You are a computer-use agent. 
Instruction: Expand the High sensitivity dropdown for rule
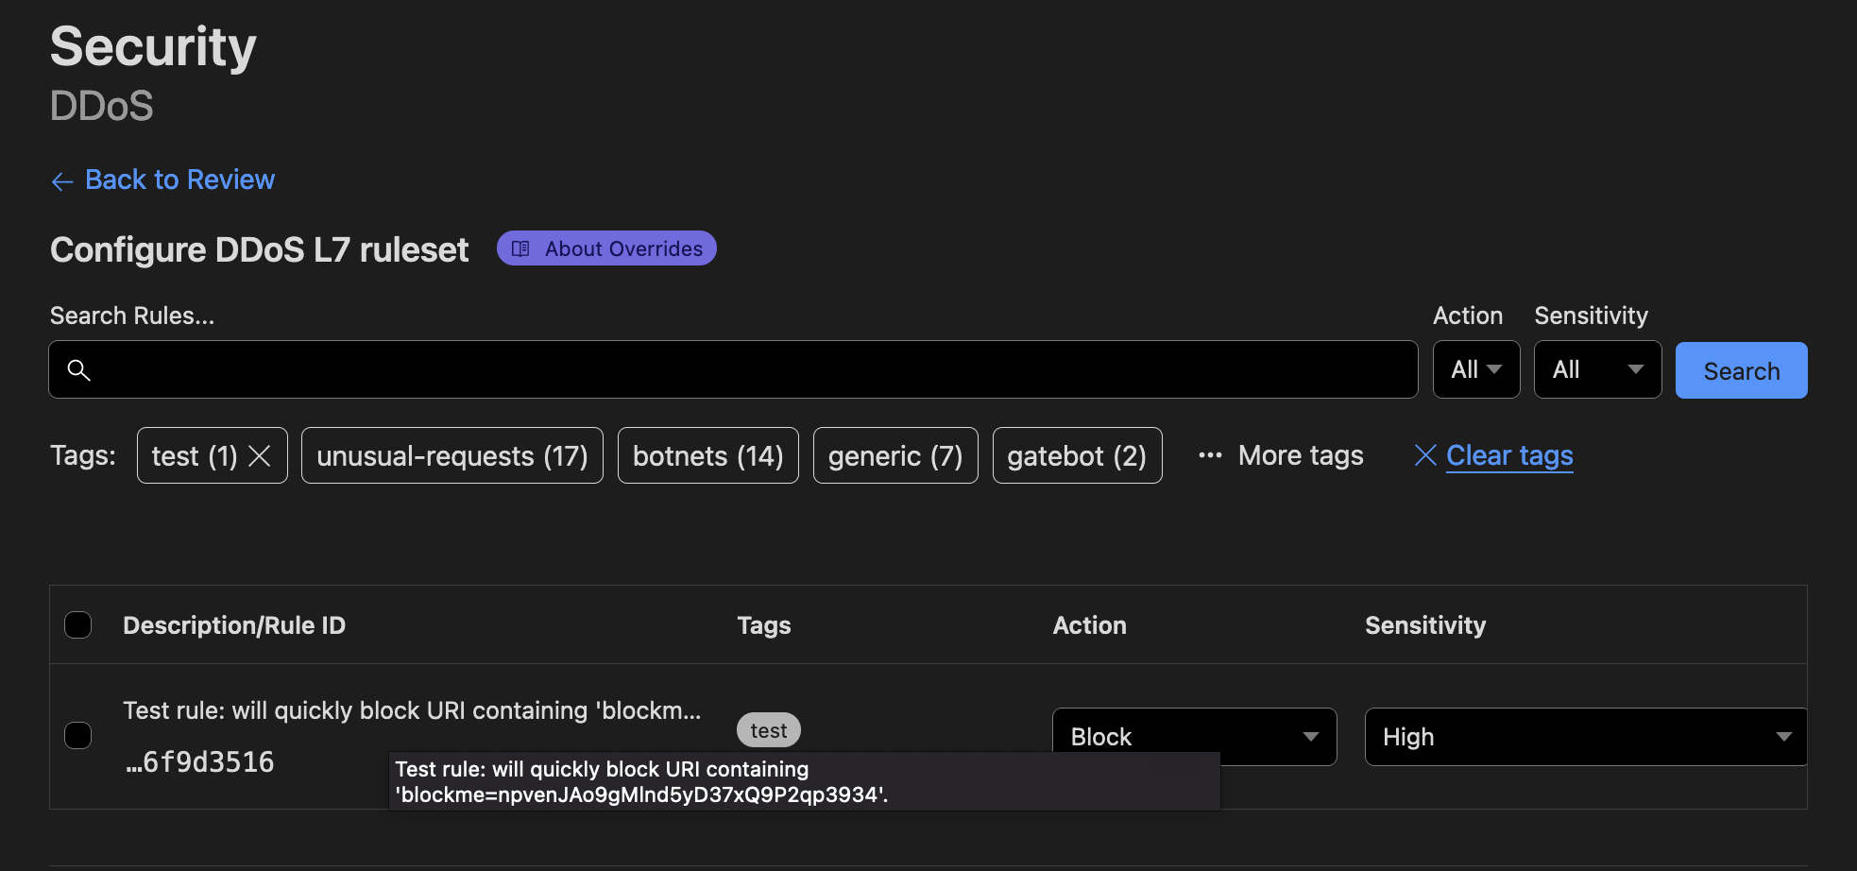[x=1586, y=736]
